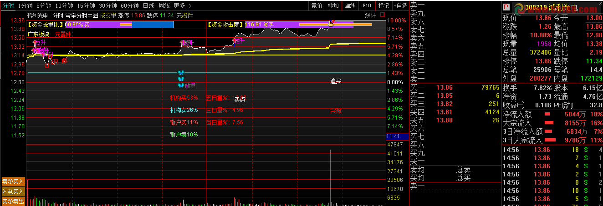Click the 资金攻击度 purple progress bar
The image size is (603, 206).
(x=299, y=25)
